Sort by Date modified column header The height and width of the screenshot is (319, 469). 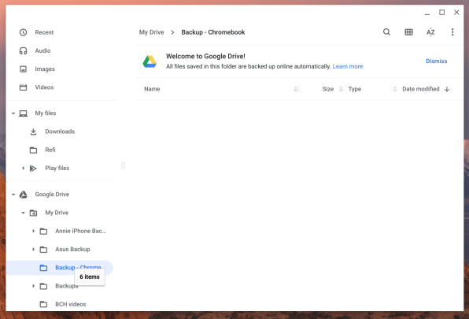point(420,89)
